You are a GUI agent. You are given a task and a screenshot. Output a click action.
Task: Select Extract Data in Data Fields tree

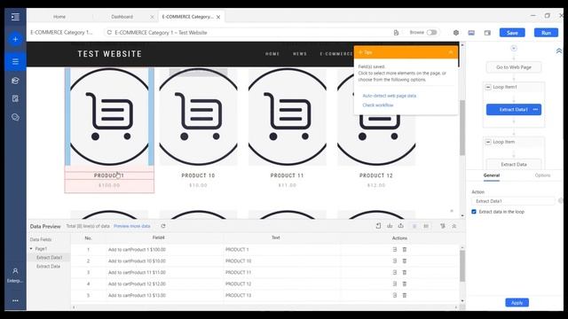[x=49, y=266]
